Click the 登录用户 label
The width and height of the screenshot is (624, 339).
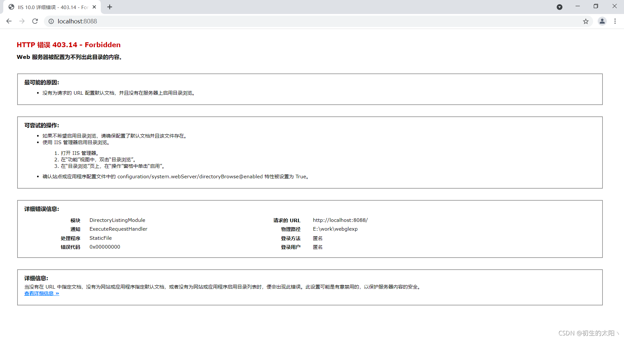pyautogui.click(x=291, y=247)
